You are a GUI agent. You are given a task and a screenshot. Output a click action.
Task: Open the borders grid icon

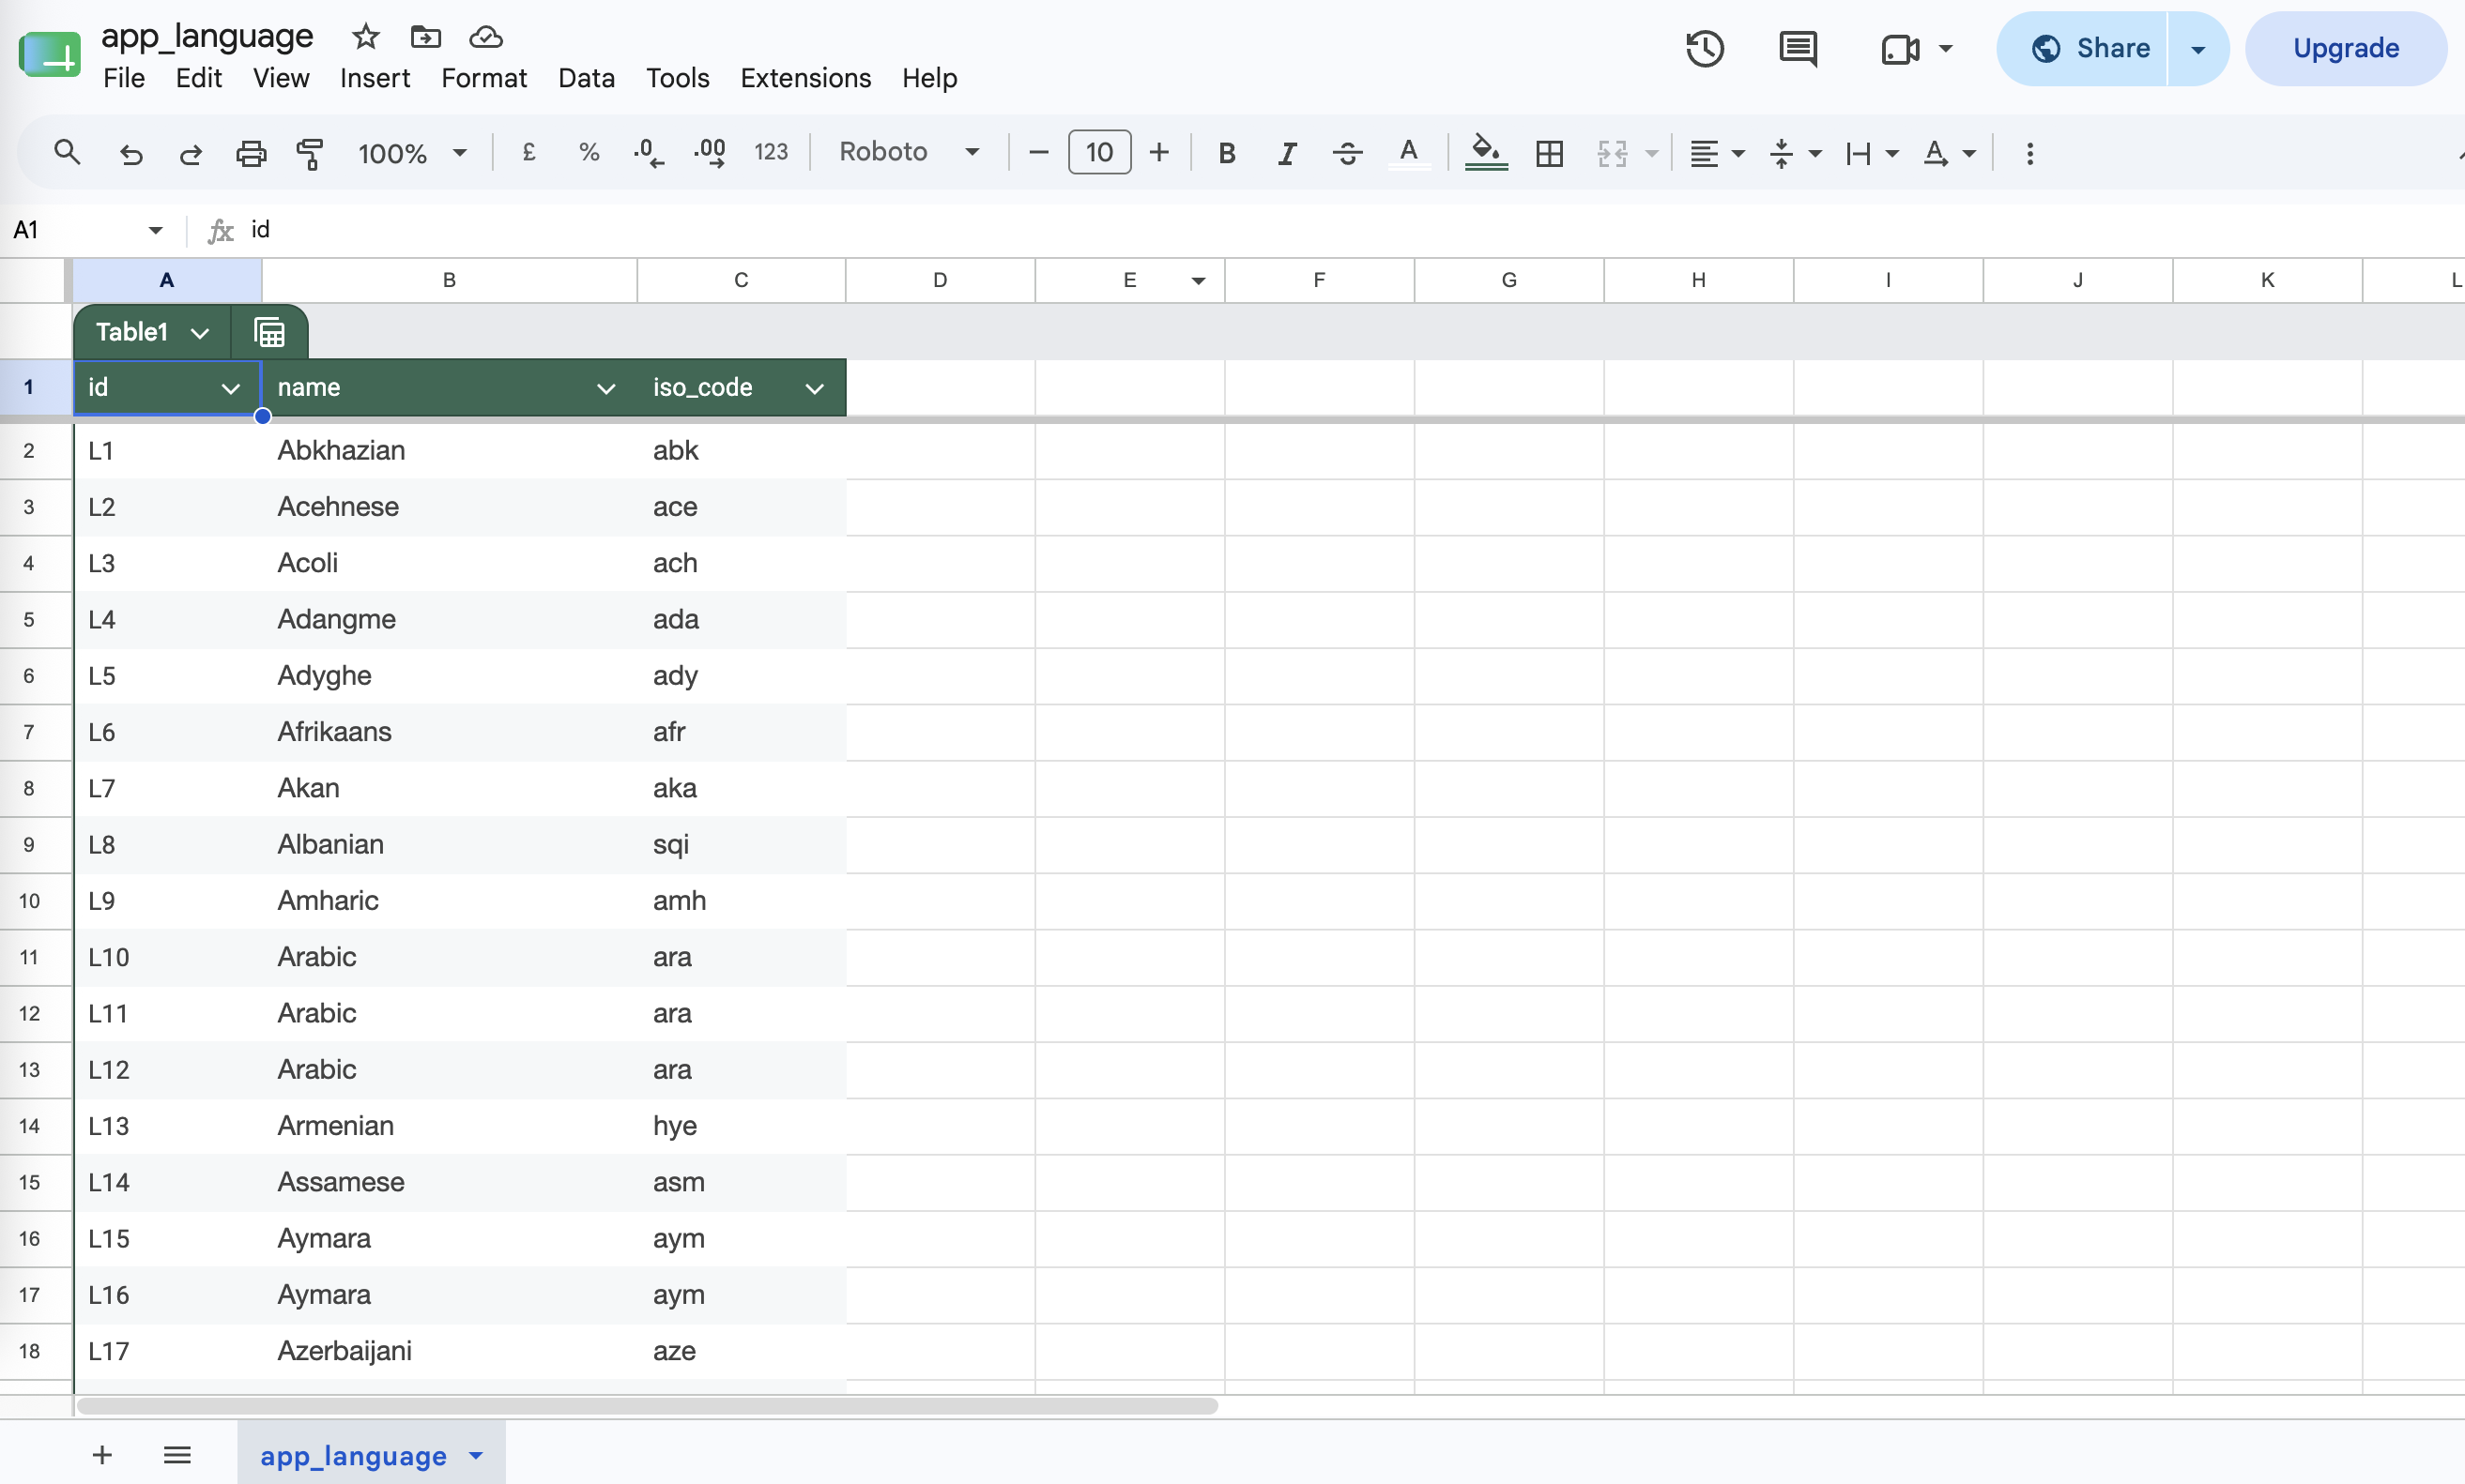tap(1550, 153)
